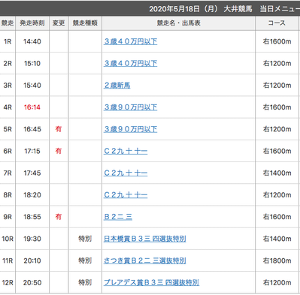Screen dimensions: 300x295
Task: Click the 当日メニュー header item
Action: [280, 9]
